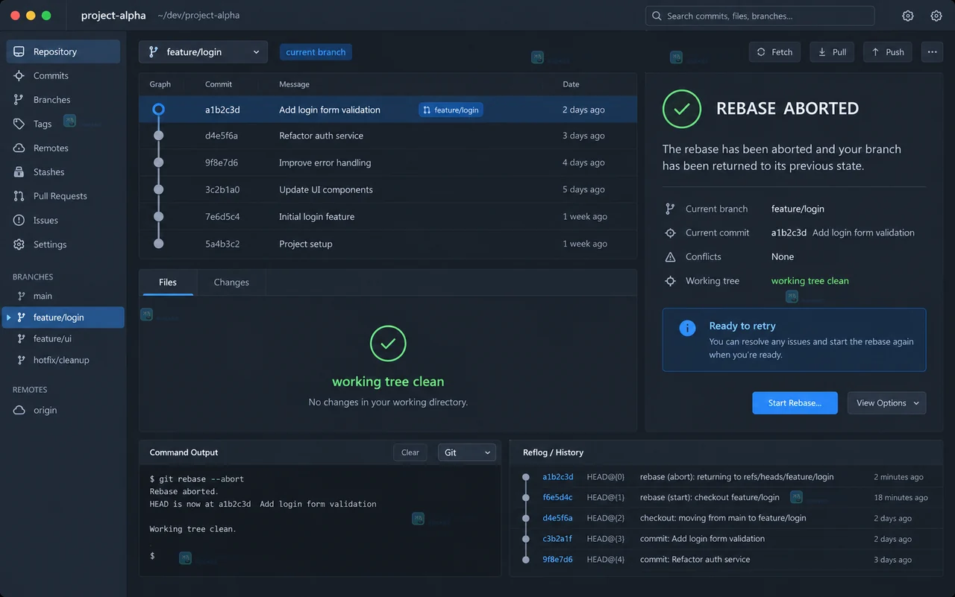Viewport: 955px width, 597px height.
Task: Select commit a1b2c3d graph node
Action: coord(158,110)
